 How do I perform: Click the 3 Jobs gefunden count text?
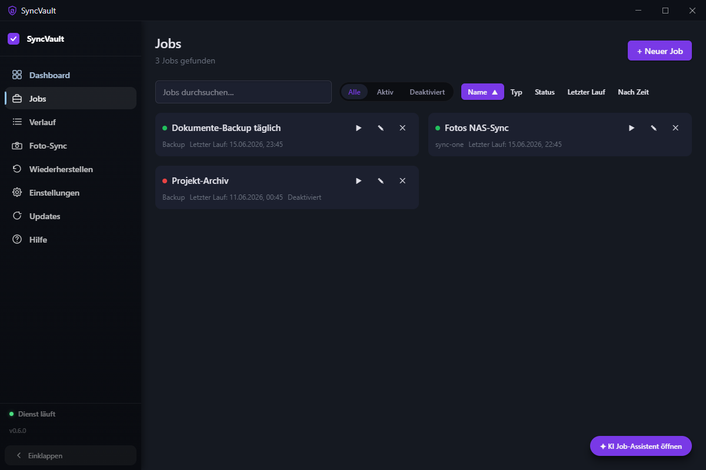185,61
